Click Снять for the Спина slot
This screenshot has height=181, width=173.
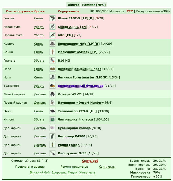tap(39, 52)
